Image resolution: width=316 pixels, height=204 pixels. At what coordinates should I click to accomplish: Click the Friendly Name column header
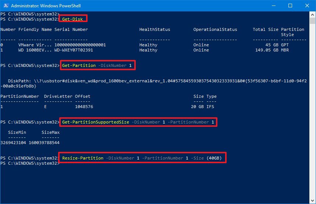pyautogui.click(x=35, y=29)
